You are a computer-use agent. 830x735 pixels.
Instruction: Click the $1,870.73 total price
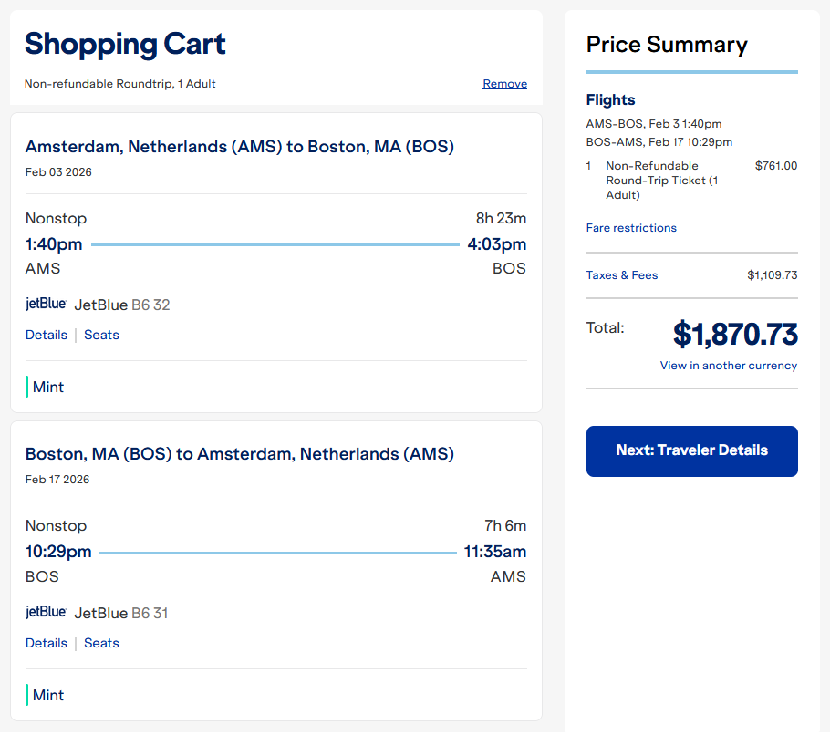click(x=735, y=335)
